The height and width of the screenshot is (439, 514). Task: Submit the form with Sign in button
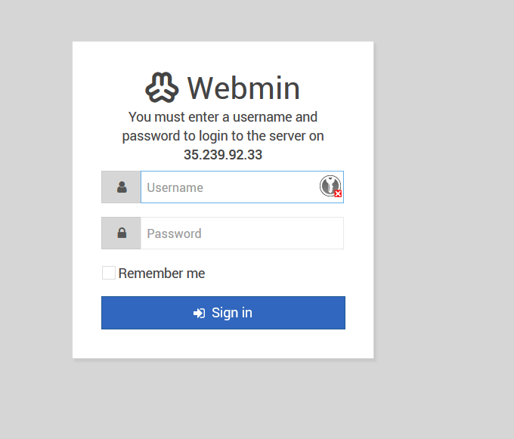click(x=223, y=313)
